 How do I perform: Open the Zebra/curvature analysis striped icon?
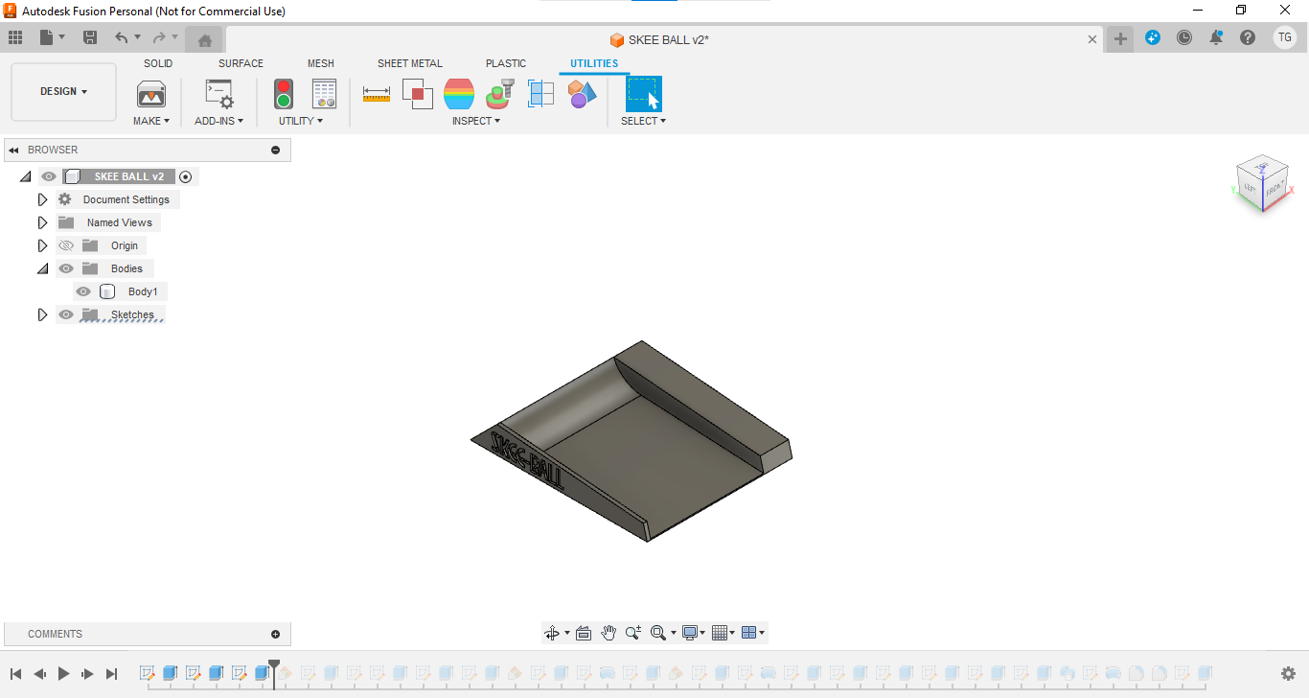click(459, 94)
